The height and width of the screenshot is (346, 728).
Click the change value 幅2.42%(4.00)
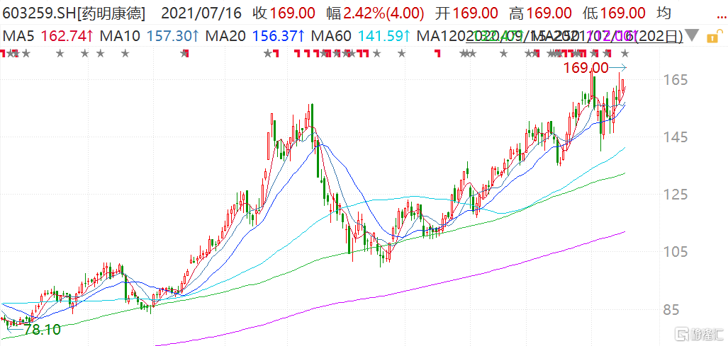[x=375, y=13]
